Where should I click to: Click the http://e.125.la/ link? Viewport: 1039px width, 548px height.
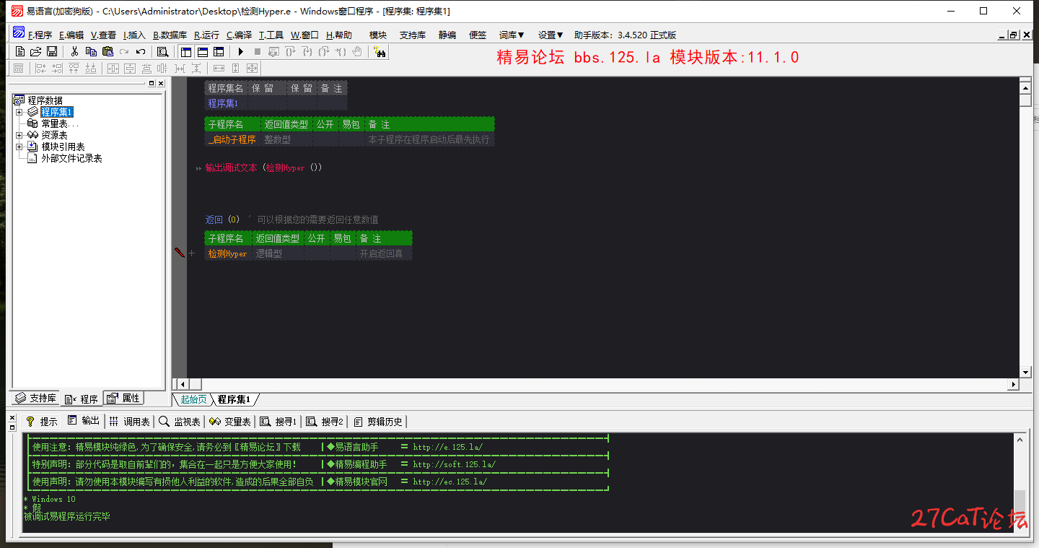[x=447, y=447]
